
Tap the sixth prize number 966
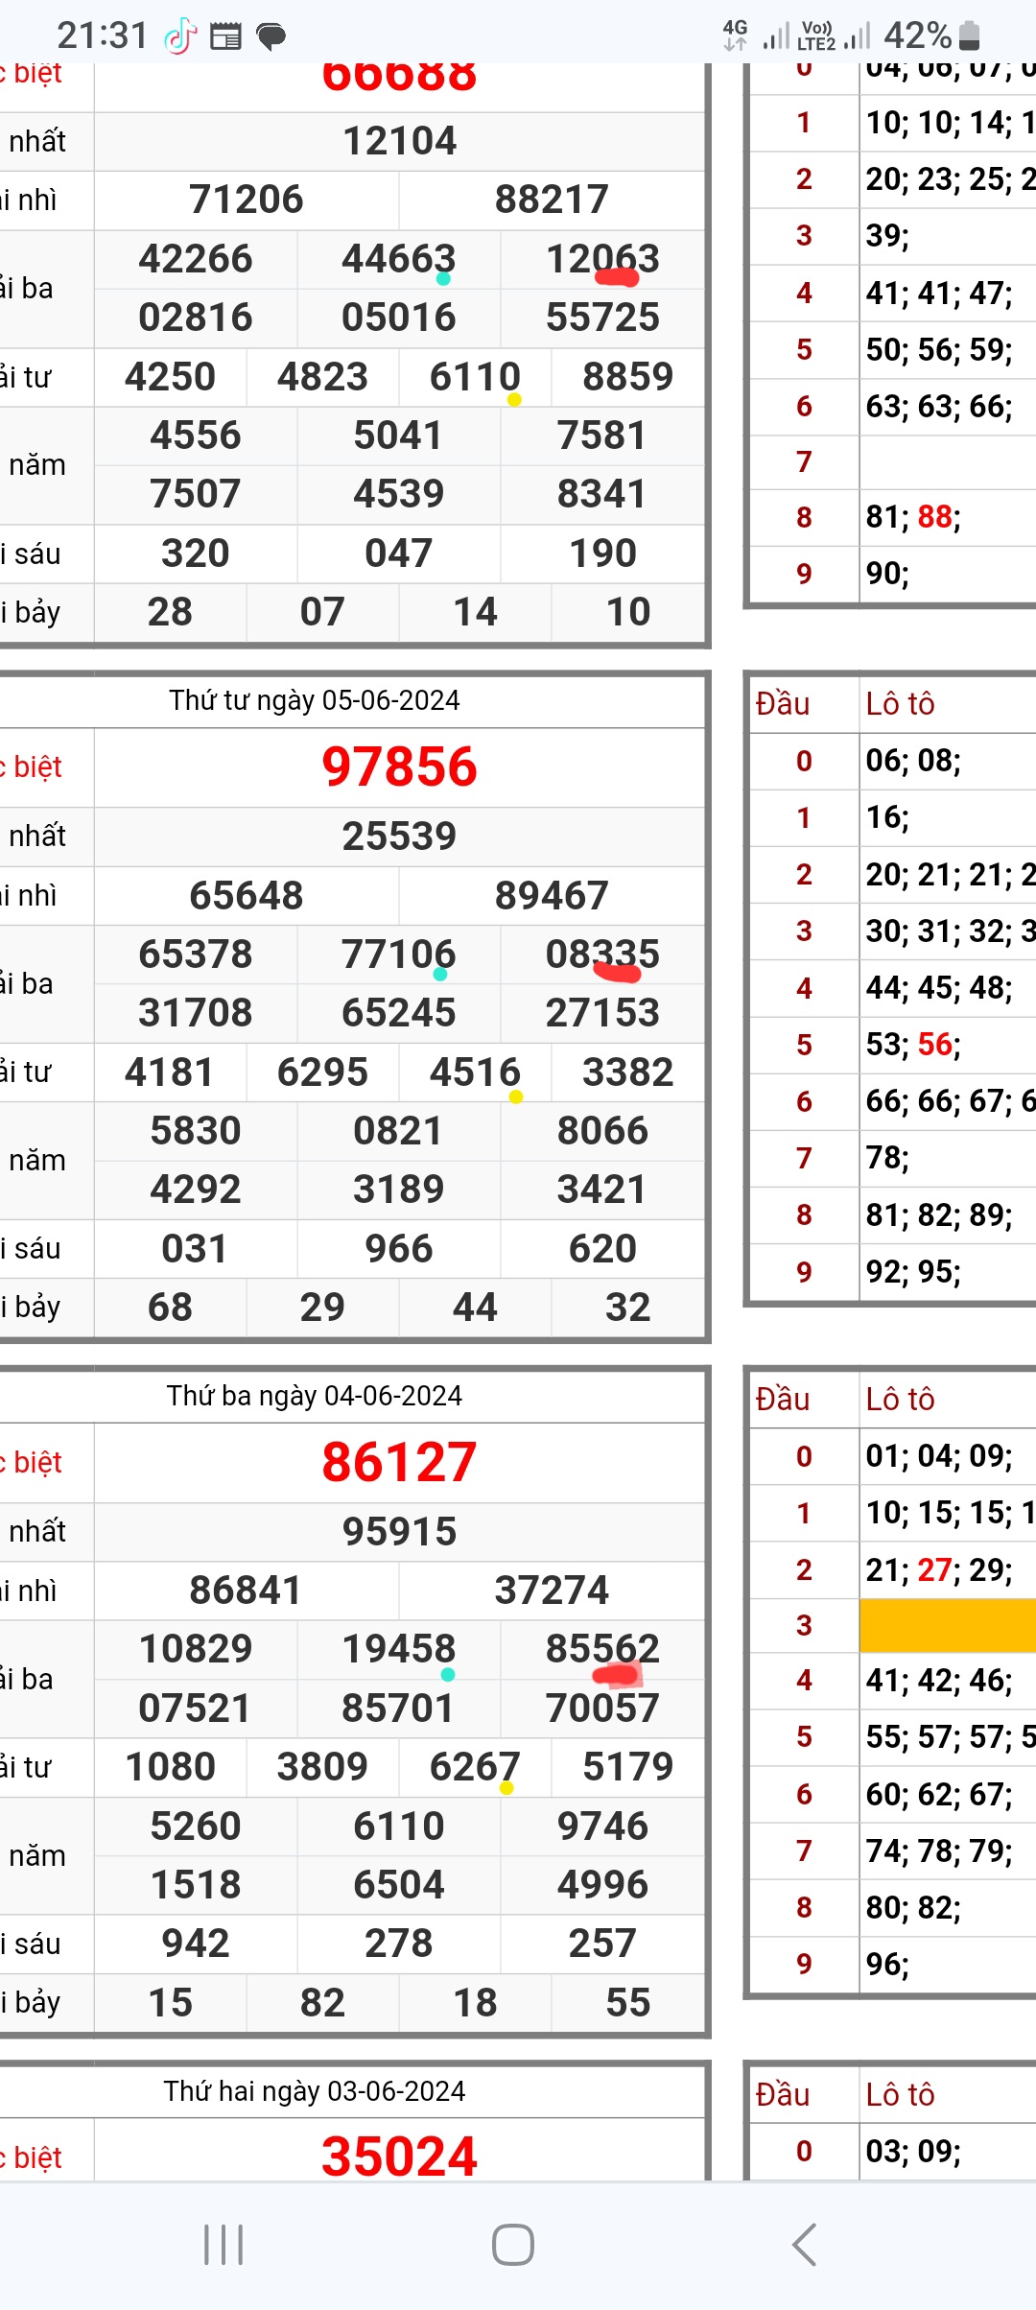tap(399, 1249)
